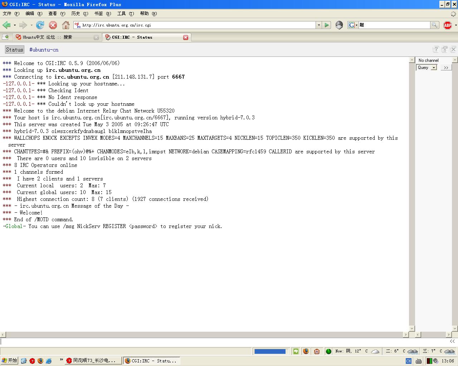
Task: Go to the home page icon
Action: [66, 25]
